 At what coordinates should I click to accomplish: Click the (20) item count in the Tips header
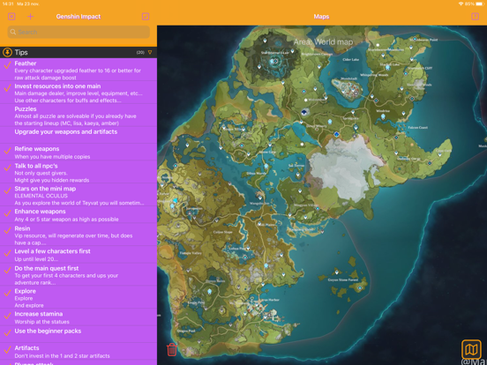click(x=140, y=52)
